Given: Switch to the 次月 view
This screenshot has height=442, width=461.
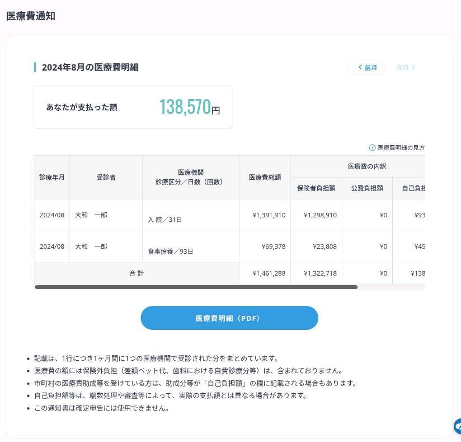Looking at the screenshot, I should coord(404,67).
